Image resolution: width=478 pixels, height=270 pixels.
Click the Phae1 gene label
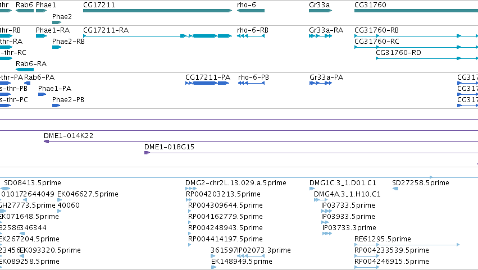45,5
